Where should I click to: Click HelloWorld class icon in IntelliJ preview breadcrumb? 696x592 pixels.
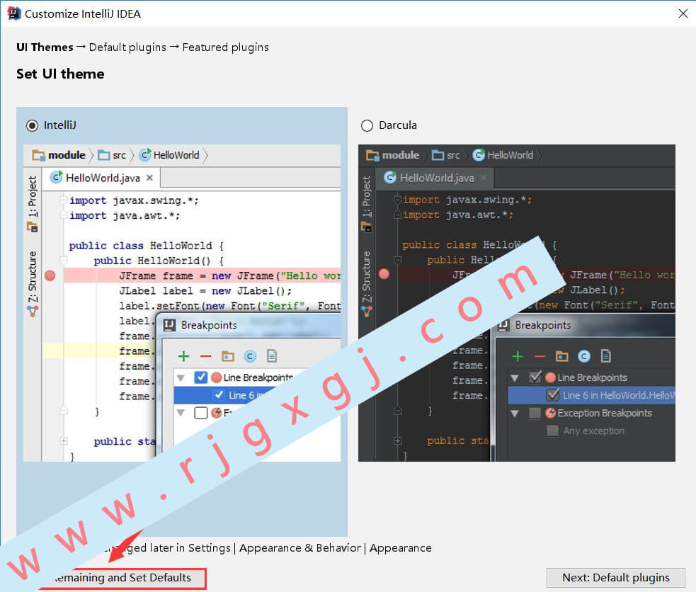(144, 155)
